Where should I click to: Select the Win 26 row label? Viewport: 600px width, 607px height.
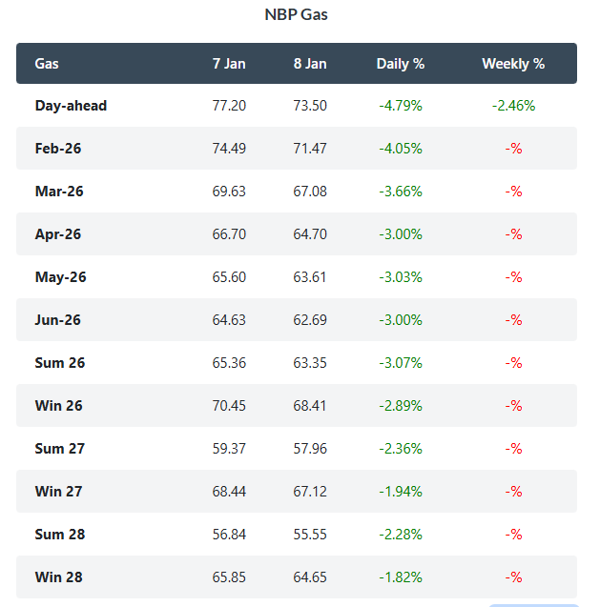pyautogui.click(x=58, y=406)
